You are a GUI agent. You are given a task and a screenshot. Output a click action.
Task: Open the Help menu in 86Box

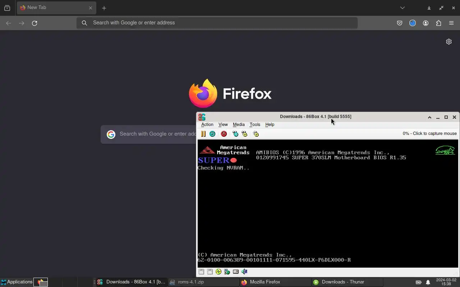pyautogui.click(x=270, y=124)
